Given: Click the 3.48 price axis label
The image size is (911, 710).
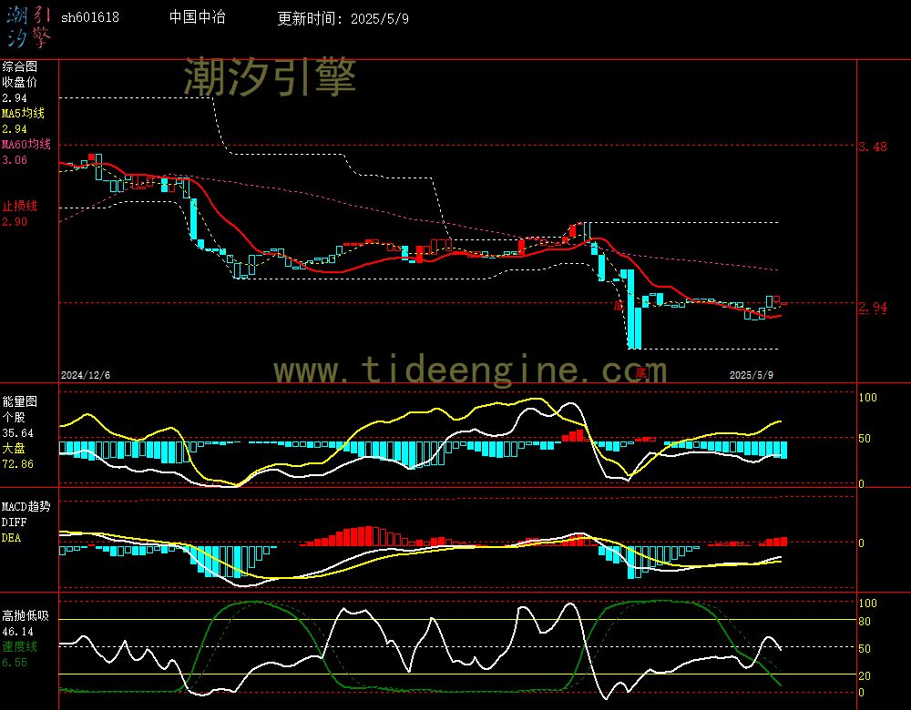Looking at the screenshot, I should click(x=873, y=147).
